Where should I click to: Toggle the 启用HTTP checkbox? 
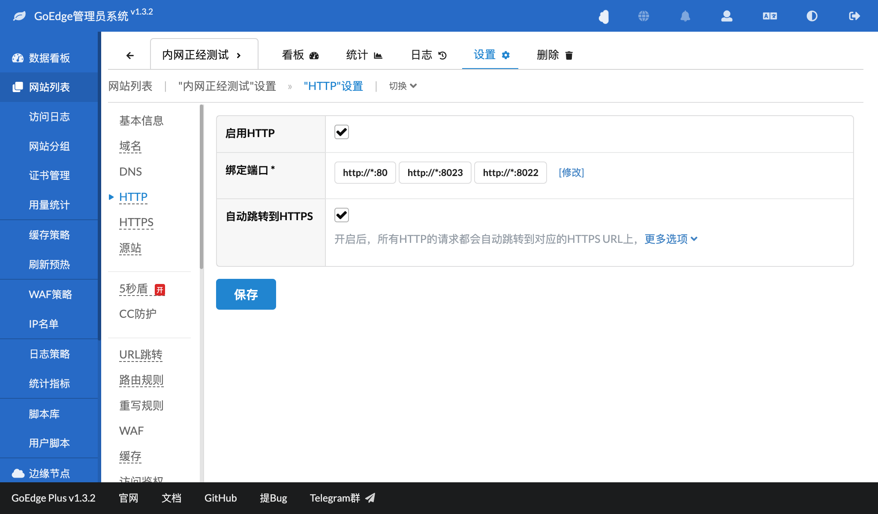pyautogui.click(x=342, y=132)
